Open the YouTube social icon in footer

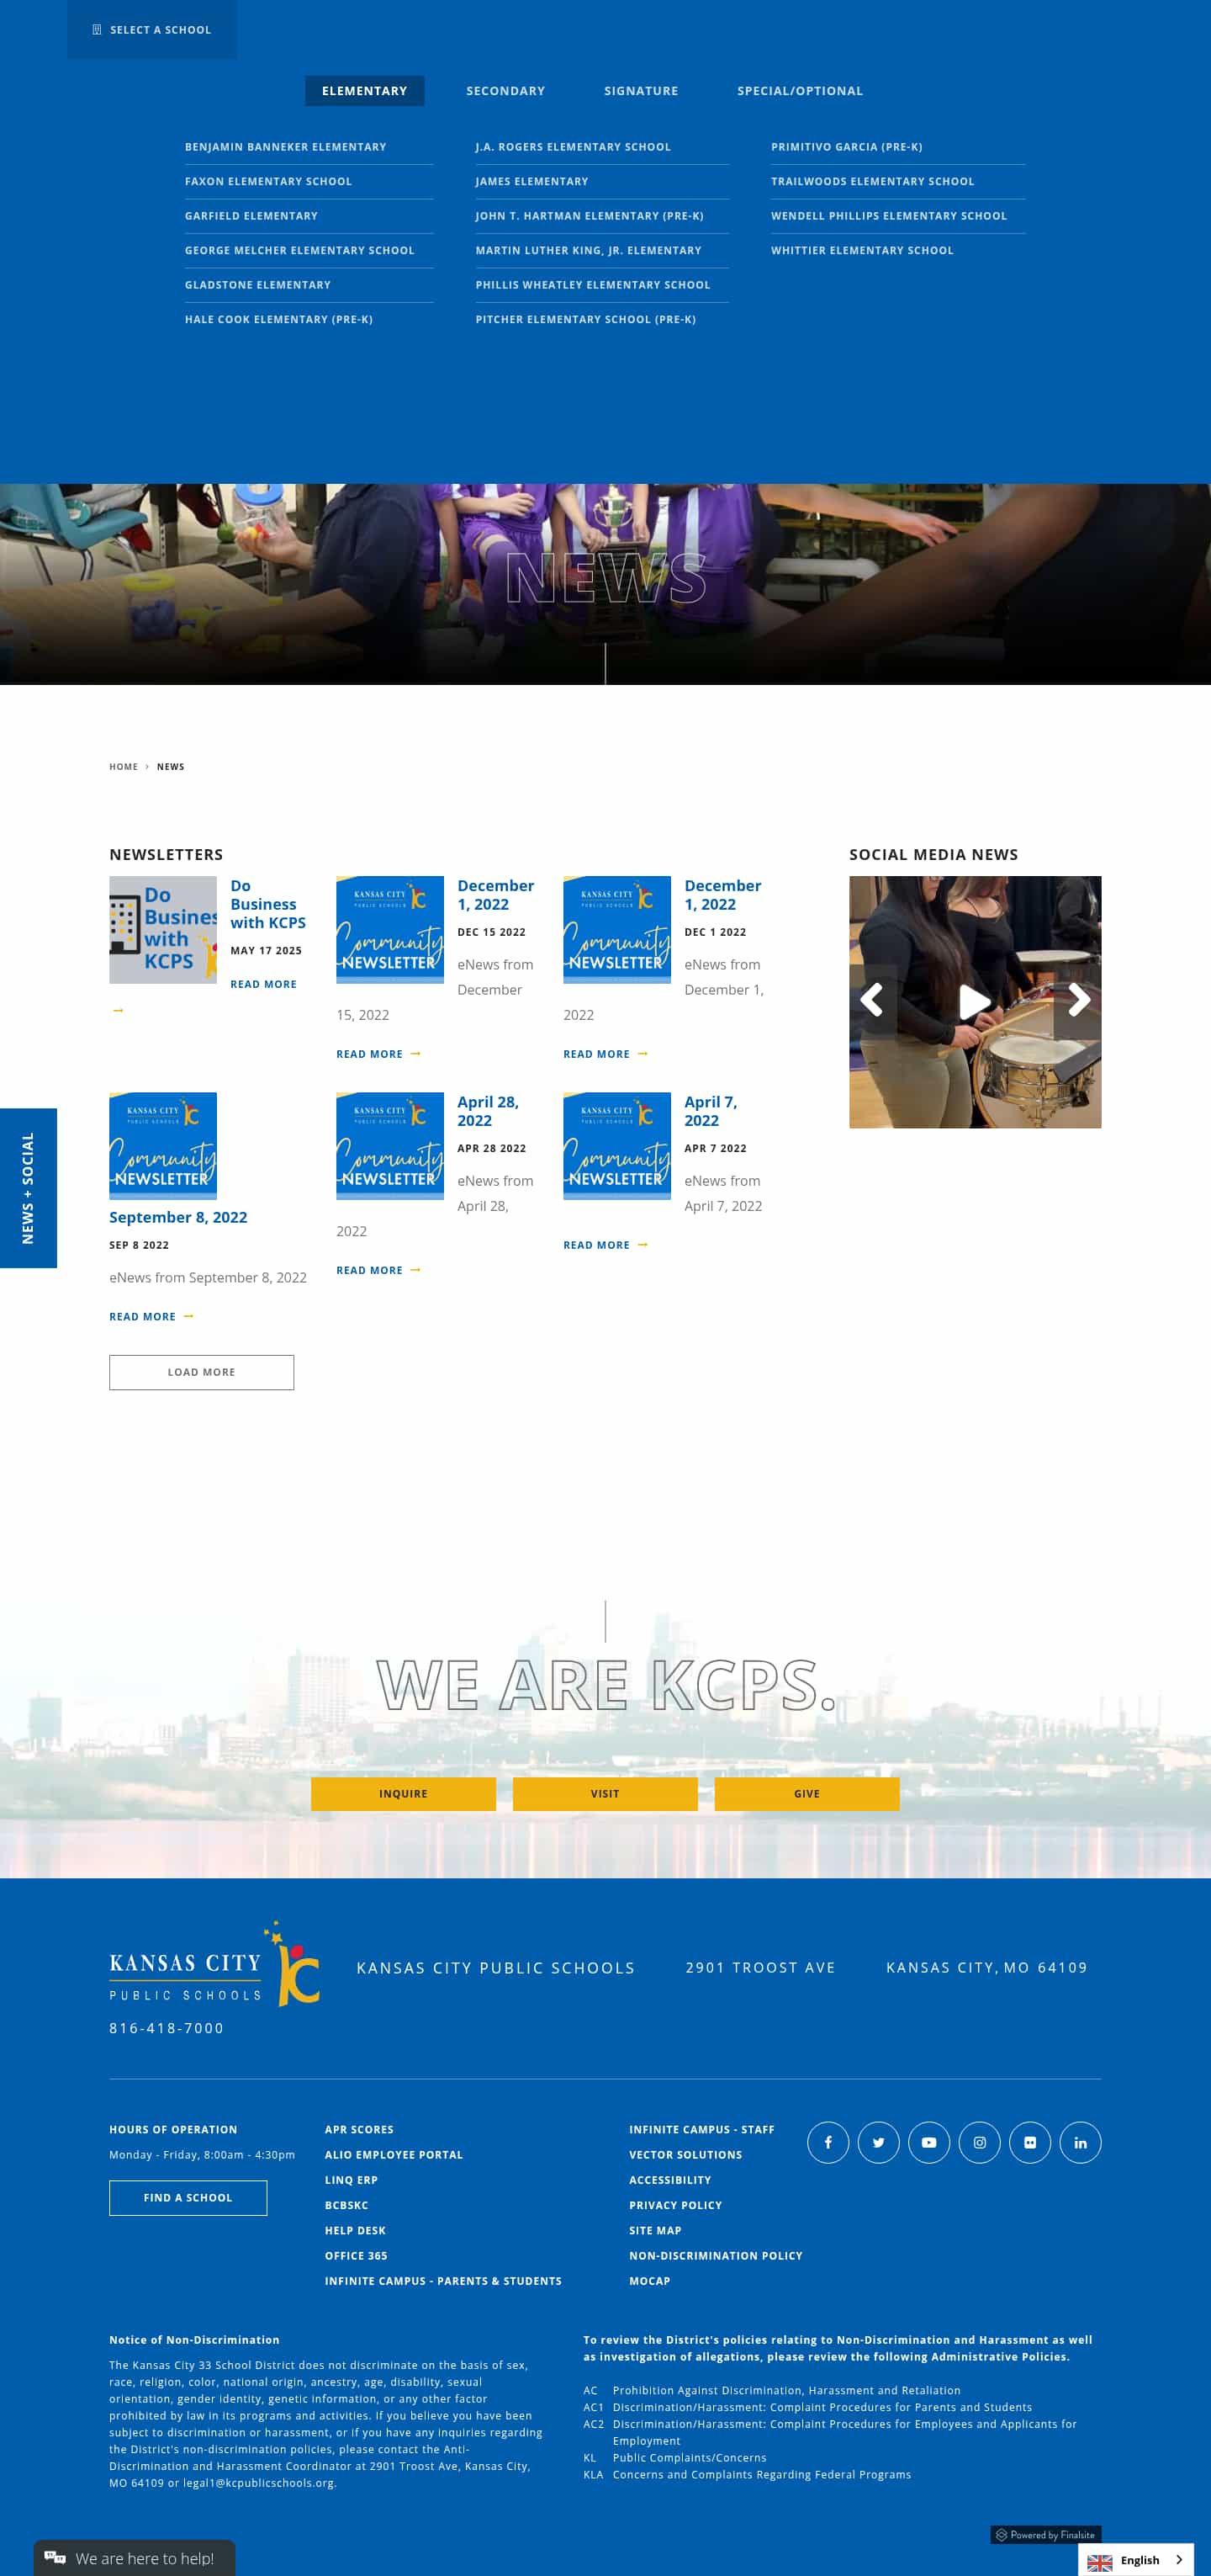tap(928, 2142)
